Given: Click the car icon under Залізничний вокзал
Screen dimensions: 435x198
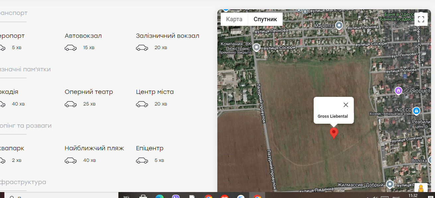Looking at the screenshot, I should (142, 48).
